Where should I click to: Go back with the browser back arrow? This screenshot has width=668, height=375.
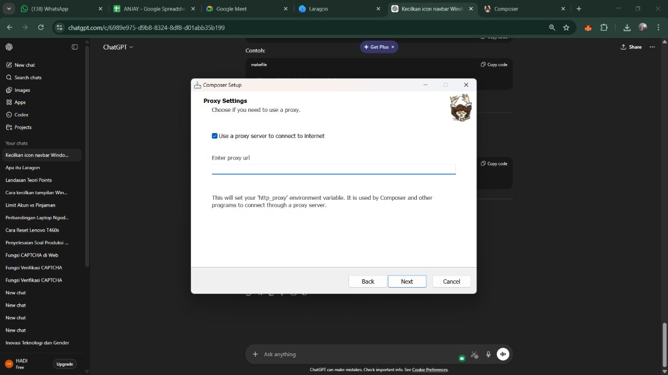coord(9,27)
